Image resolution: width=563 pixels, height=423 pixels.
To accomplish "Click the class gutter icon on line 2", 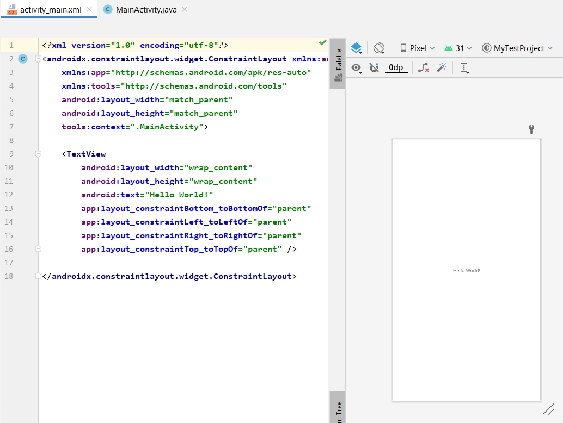I will click(22, 59).
